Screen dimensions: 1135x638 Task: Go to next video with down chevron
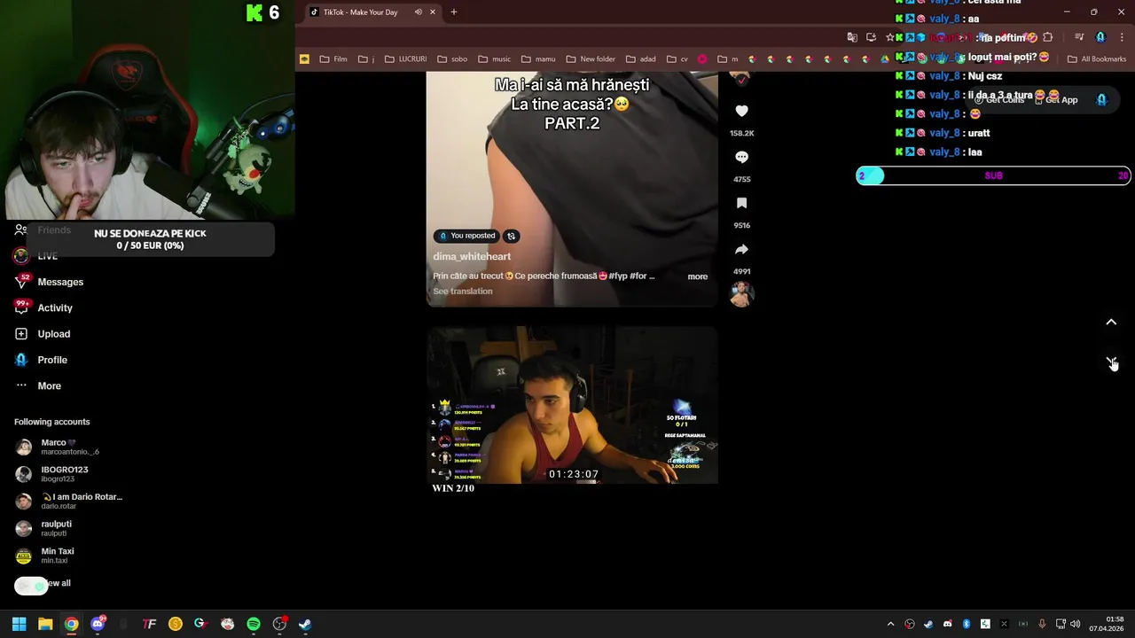pyautogui.click(x=1111, y=362)
